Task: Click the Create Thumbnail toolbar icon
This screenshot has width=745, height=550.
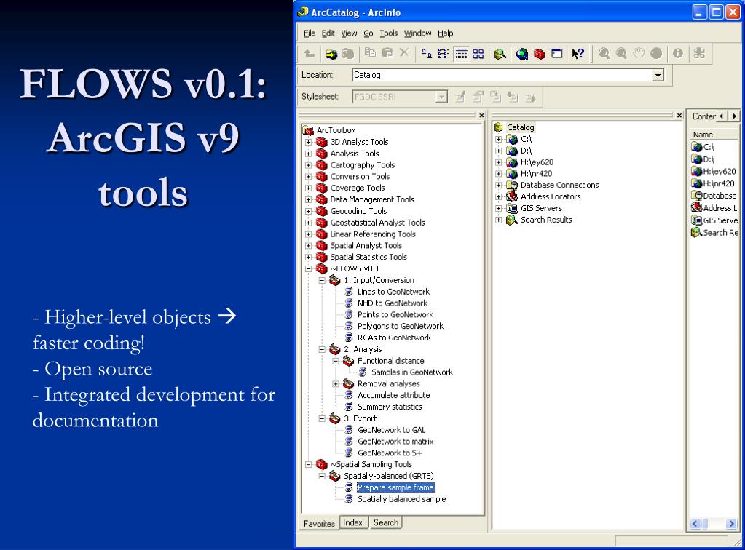Action: click(x=699, y=54)
